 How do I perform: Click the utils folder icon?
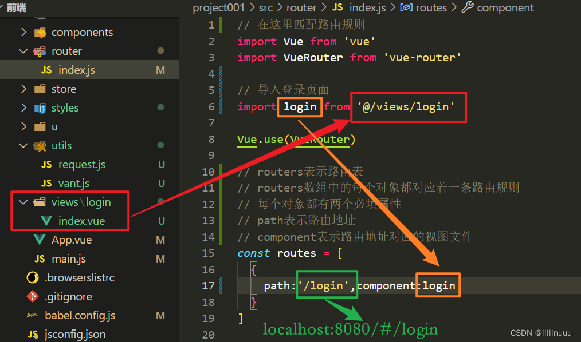(40, 146)
